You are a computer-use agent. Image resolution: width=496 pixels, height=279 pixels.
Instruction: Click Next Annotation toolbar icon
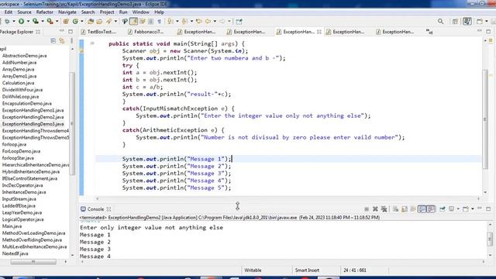[x=170, y=22]
